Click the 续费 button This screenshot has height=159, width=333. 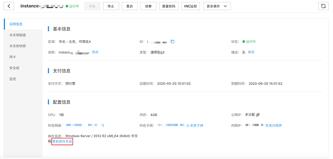coord(148,6)
